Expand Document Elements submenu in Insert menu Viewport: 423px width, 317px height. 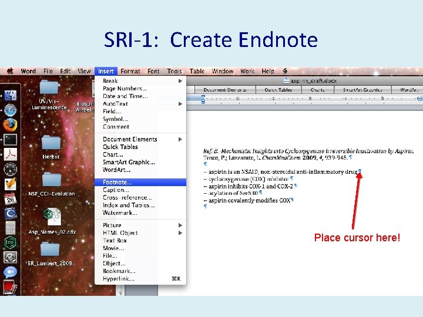(x=140, y=139)
